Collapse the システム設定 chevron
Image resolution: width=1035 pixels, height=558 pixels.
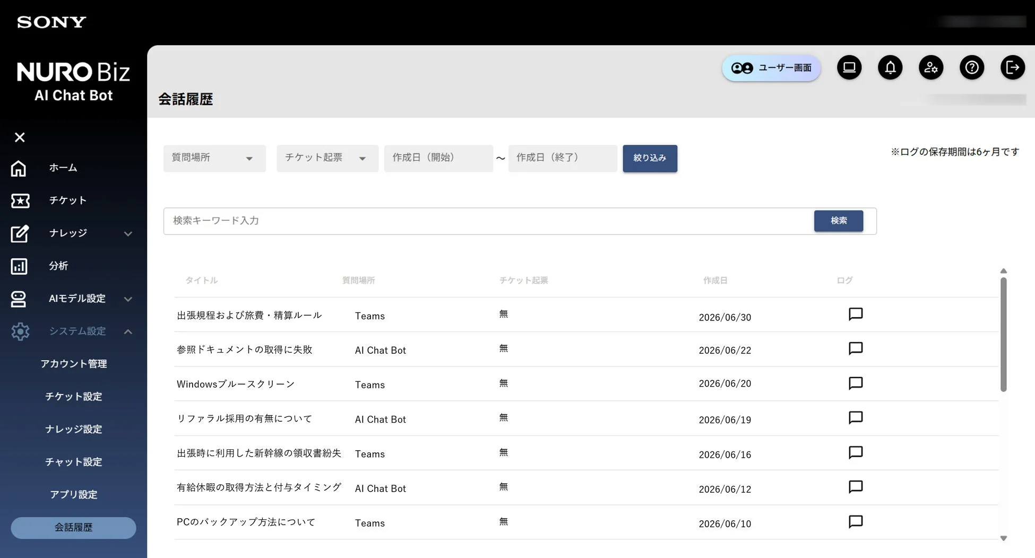pyautogui.click(x=128, y=332)
